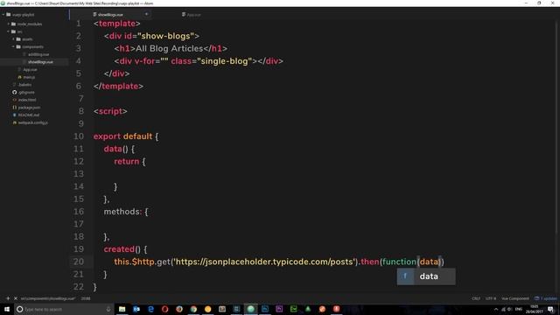Viewport: 560px width, 315px height.
Task: Open webpack.config.js from the project tree
Action: point(33,122)
